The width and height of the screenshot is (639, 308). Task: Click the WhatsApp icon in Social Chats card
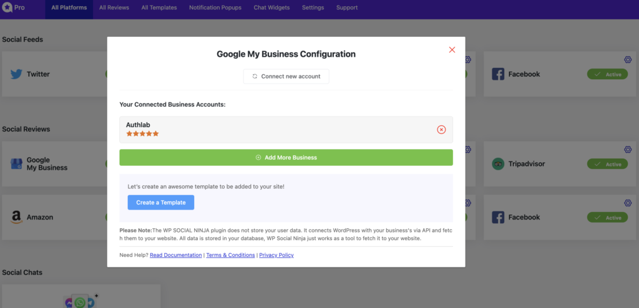[x=80, y=302]
